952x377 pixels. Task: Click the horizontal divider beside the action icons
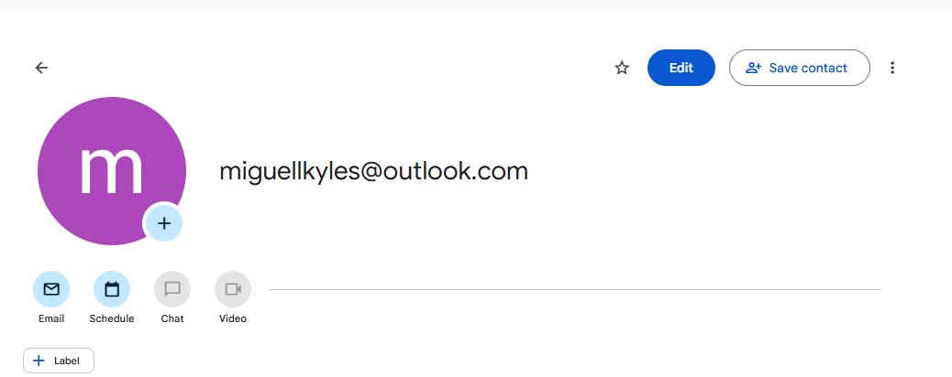click(x=574, y=289)
